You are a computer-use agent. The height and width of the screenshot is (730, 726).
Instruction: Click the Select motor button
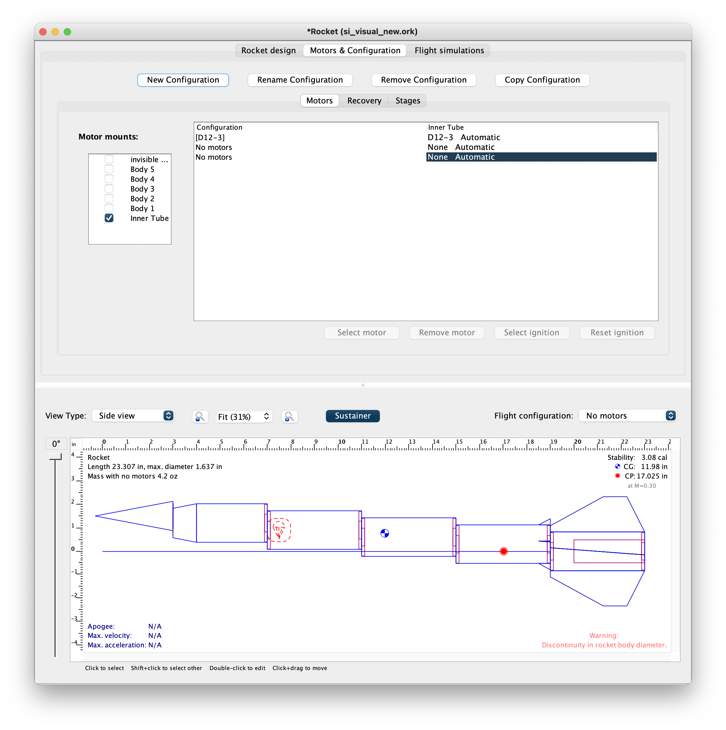coord(361,333)
